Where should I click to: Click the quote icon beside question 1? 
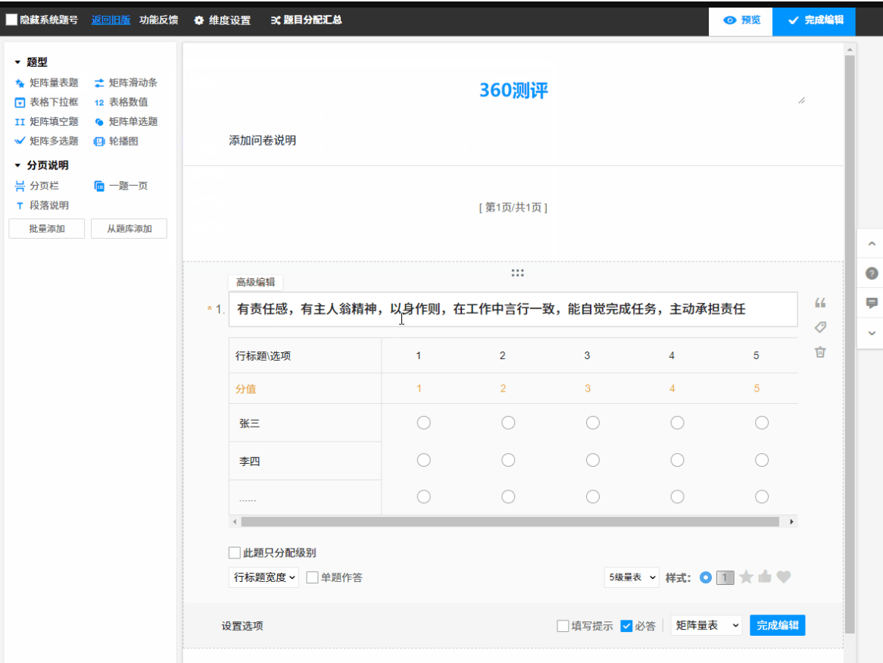point(820,303)
